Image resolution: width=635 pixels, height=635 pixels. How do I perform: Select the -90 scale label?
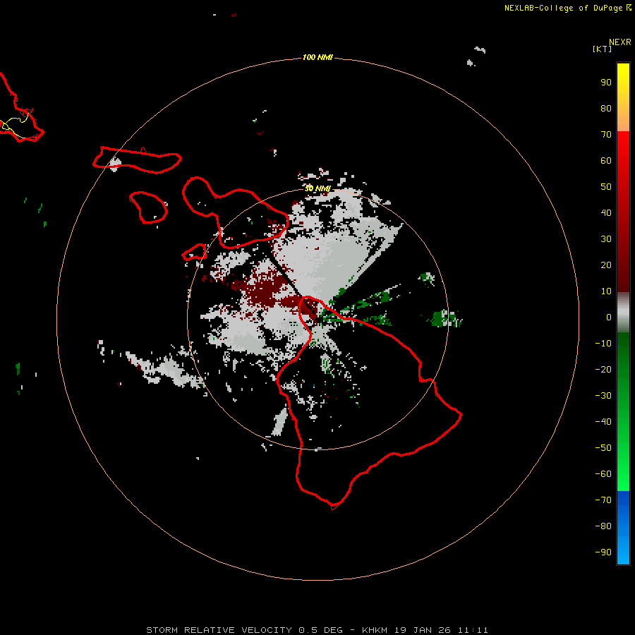point(603,552)
